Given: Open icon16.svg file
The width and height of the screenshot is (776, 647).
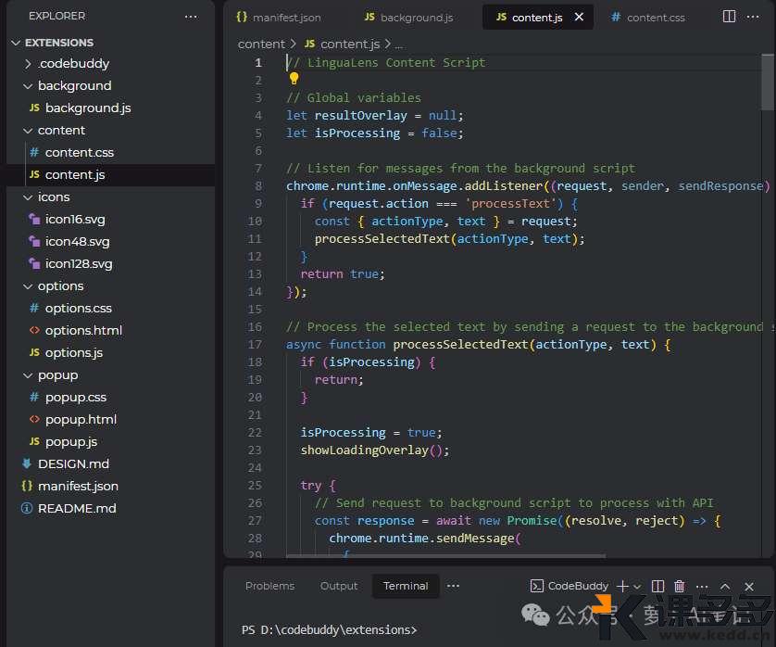Looking at the screenshot, I should click(x=75, y=220).
